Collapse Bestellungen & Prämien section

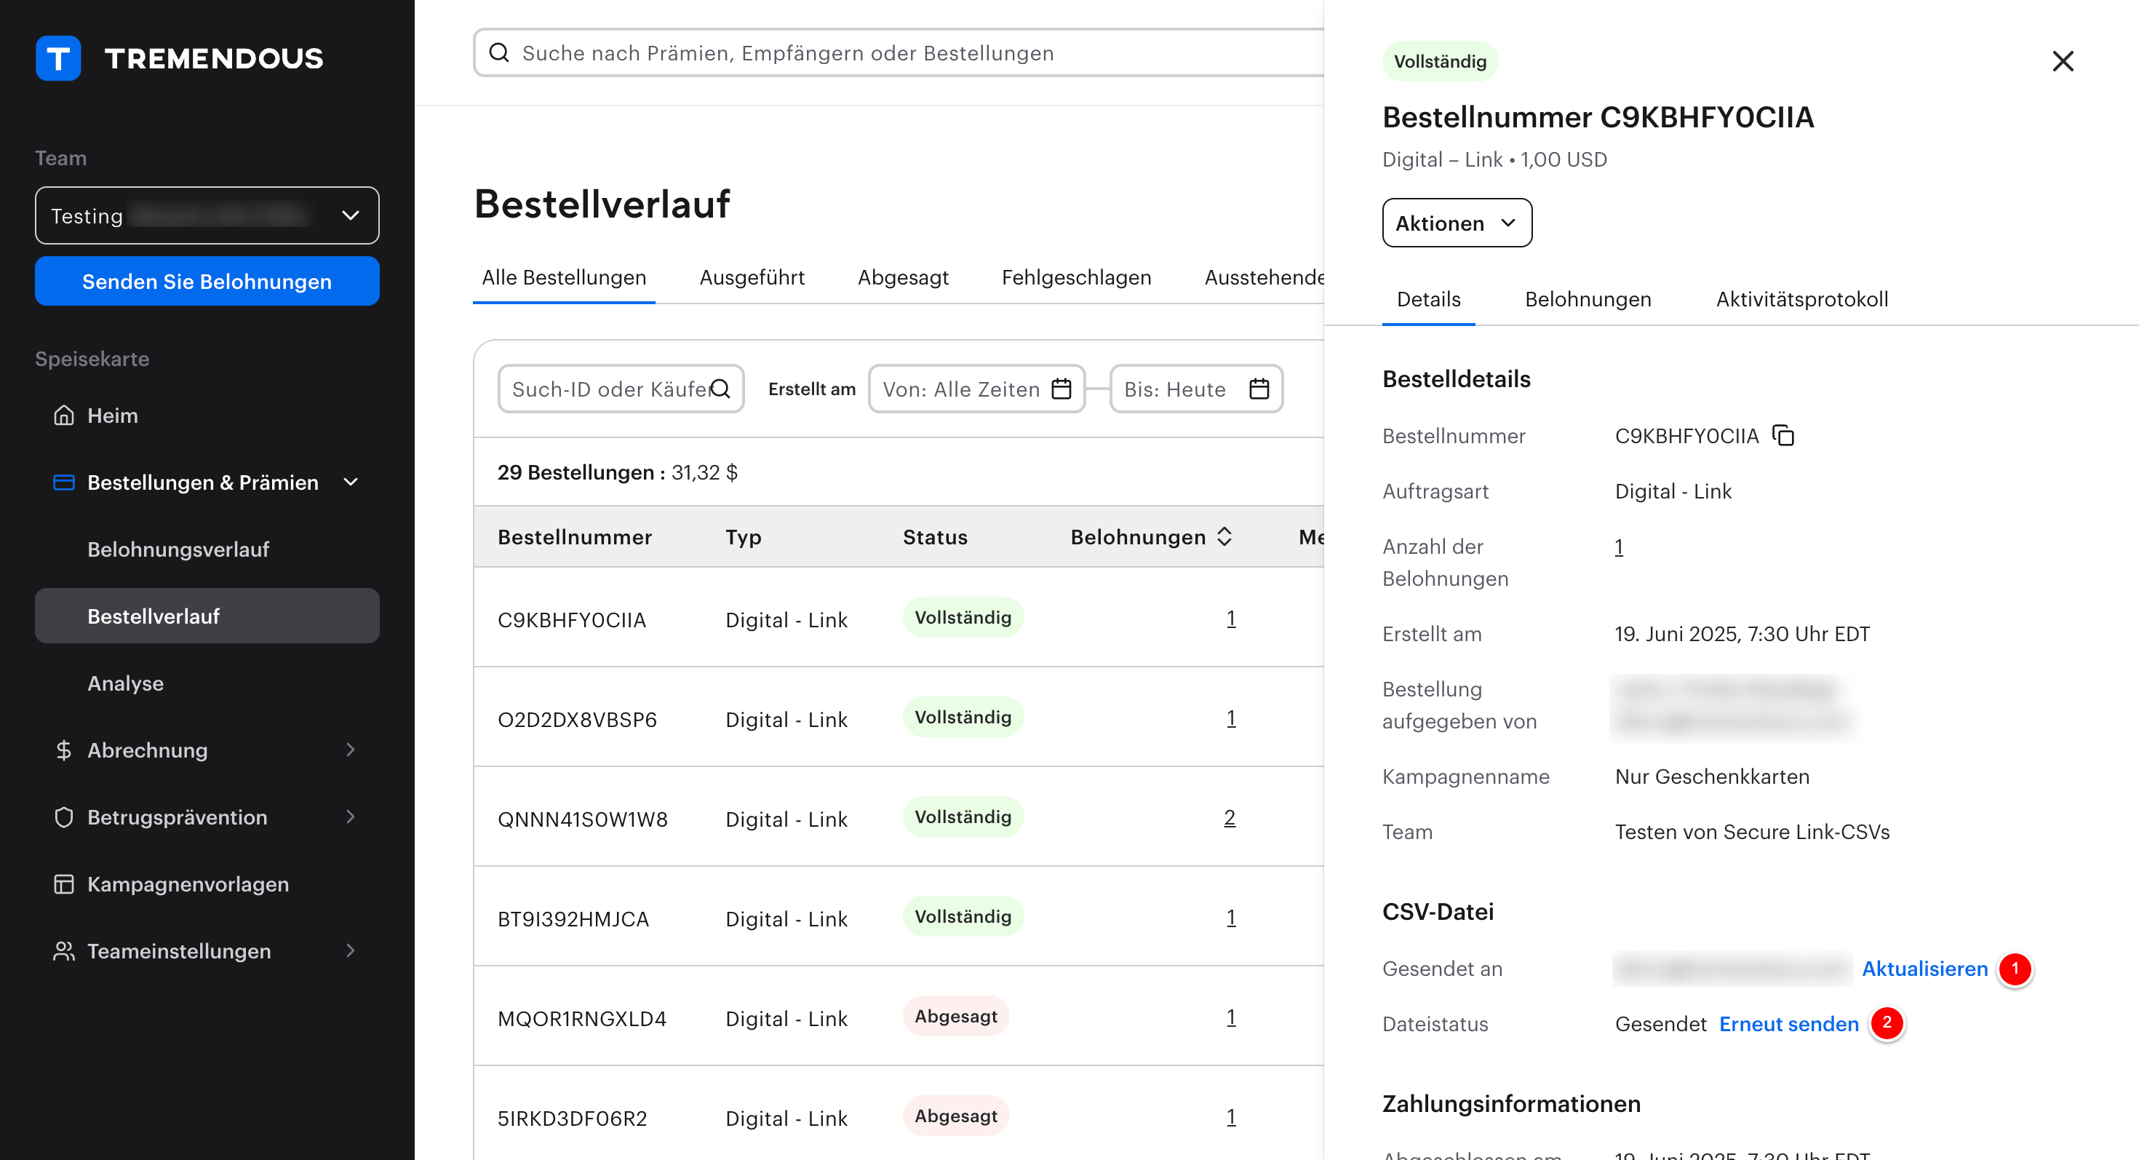[x=351, y=482]
